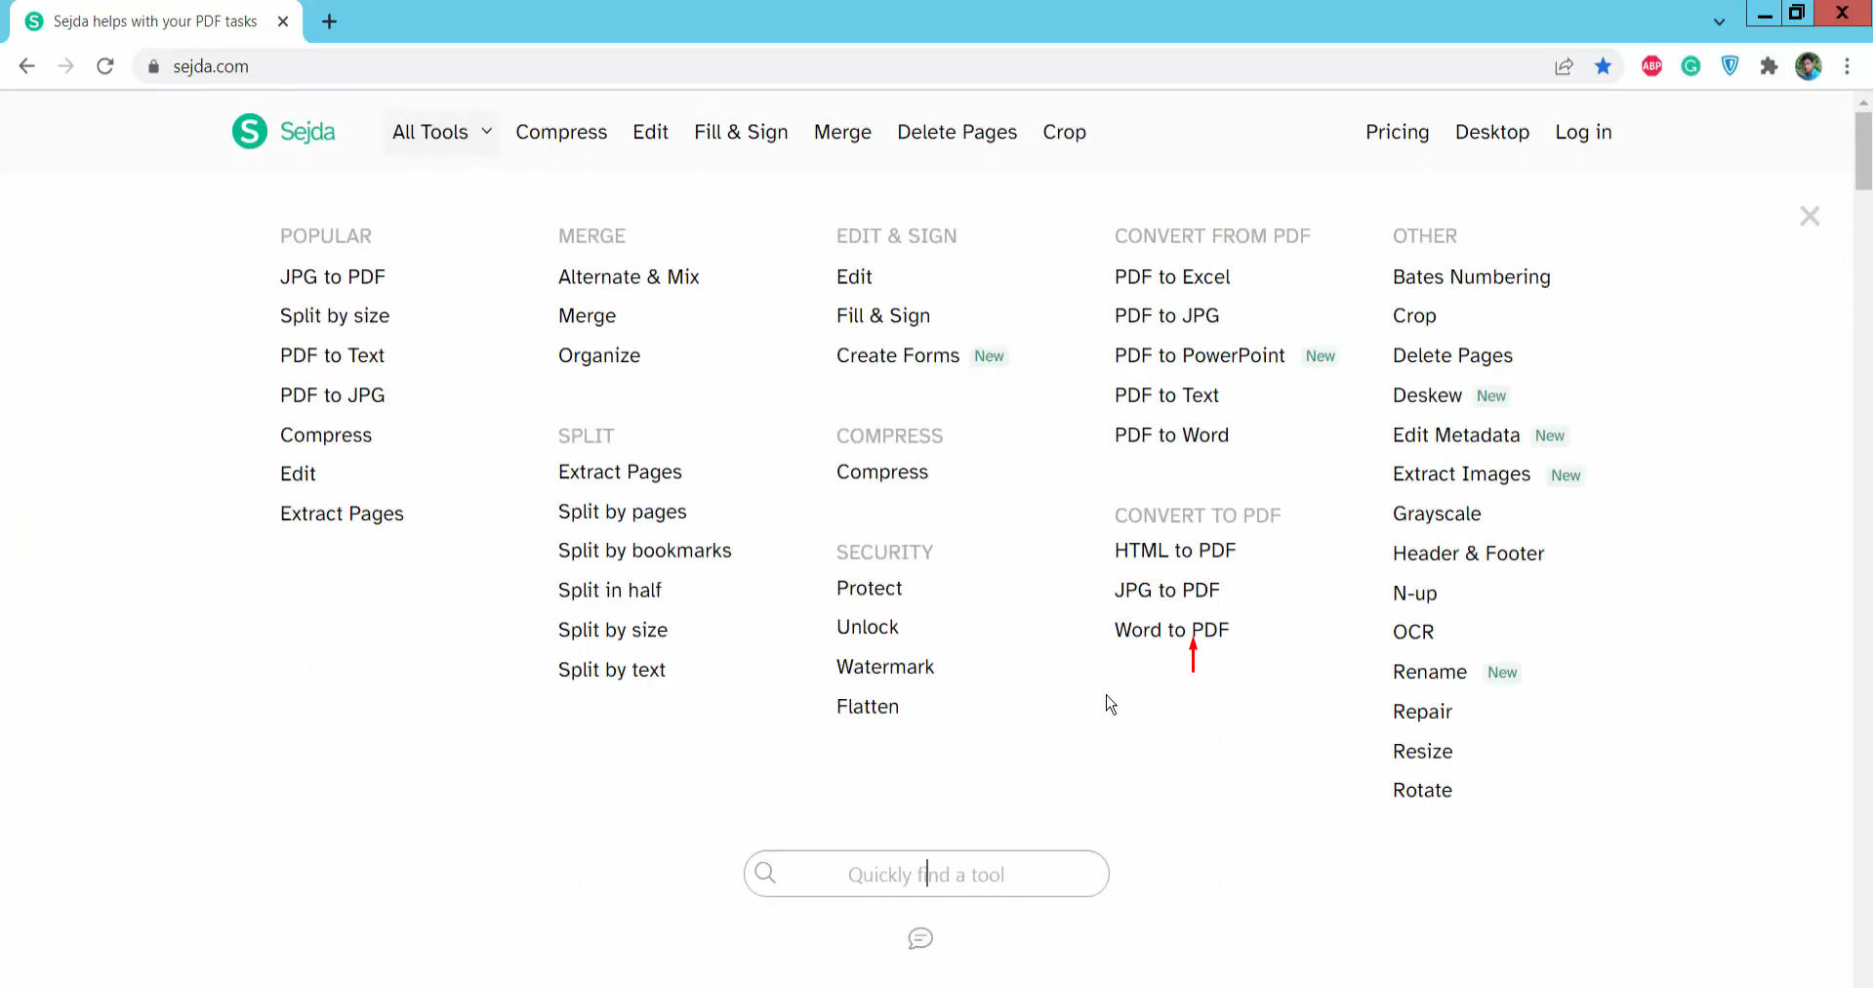Open Compress in the top navigation
This screenshot has width=1873, height=988.
pyautogui.click(x=561, y=132)
